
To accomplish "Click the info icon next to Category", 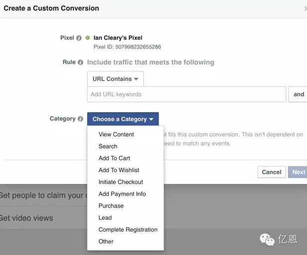I will tap(80, 119).
